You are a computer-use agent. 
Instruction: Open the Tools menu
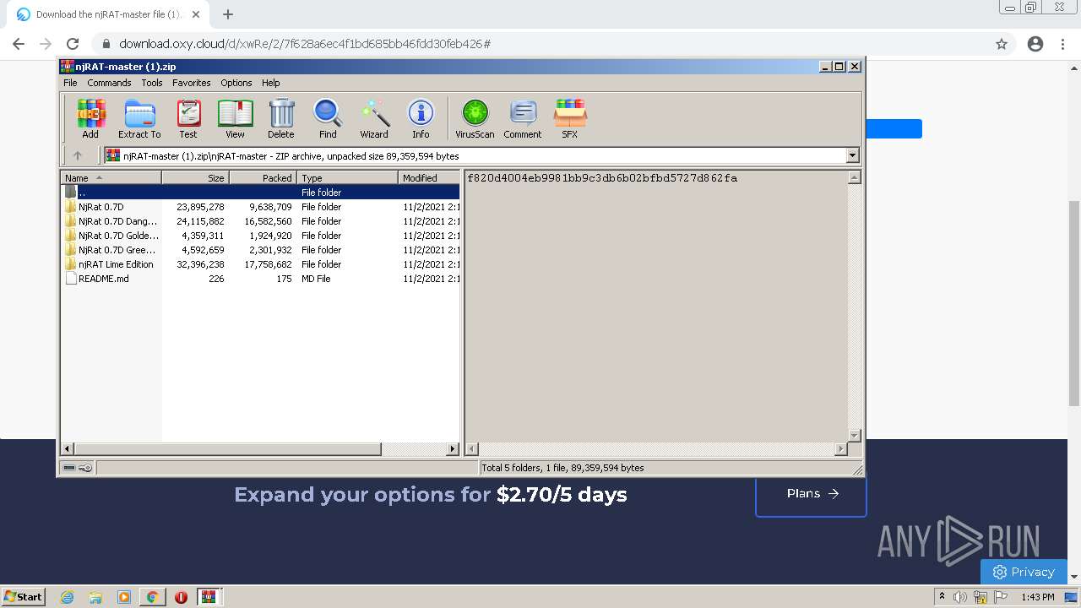coord(152,83)
